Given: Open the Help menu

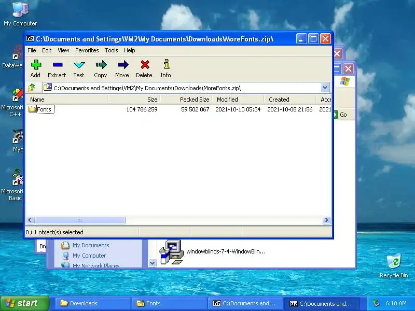Looking at the screenshot, I should 130,50.
